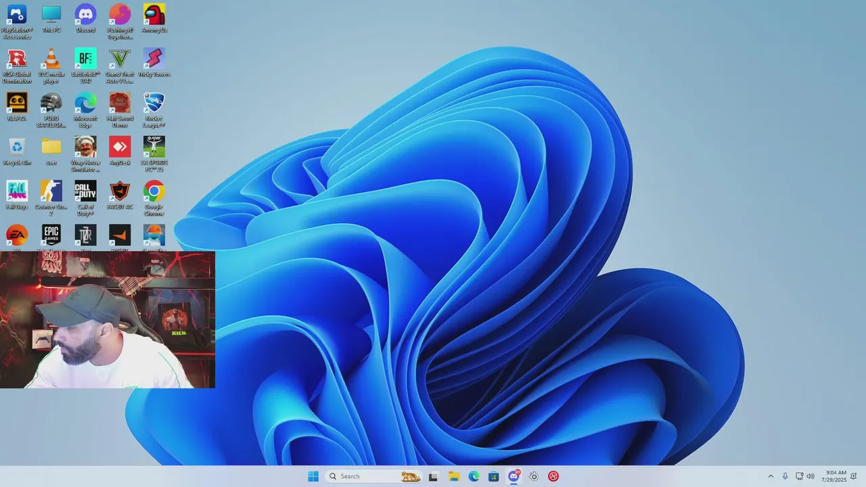Select the Google Chrome desktop shortcut

[154, 198]
